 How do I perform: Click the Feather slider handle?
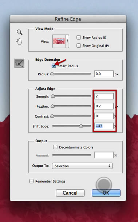(52, 106)
